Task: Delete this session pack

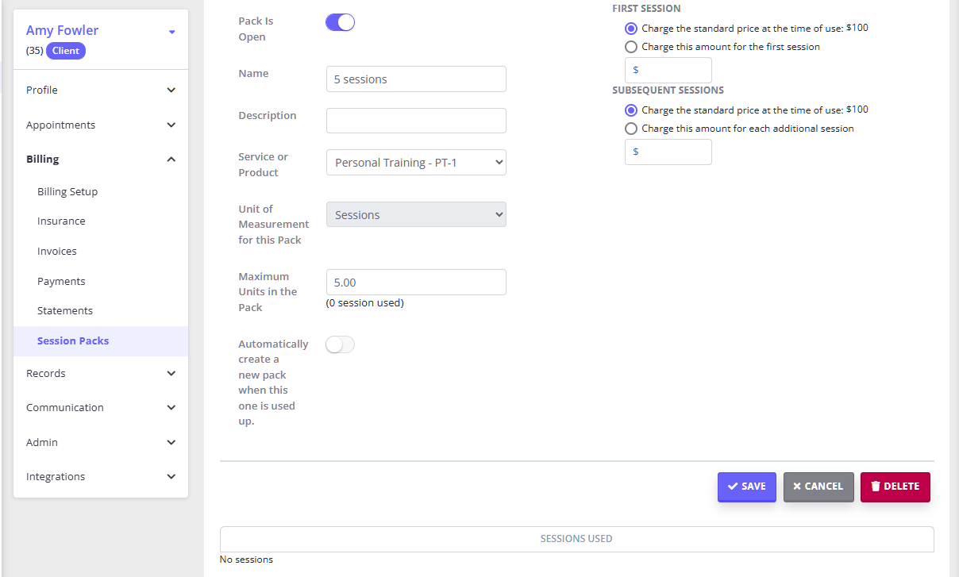Action: (x=895, y=487)
